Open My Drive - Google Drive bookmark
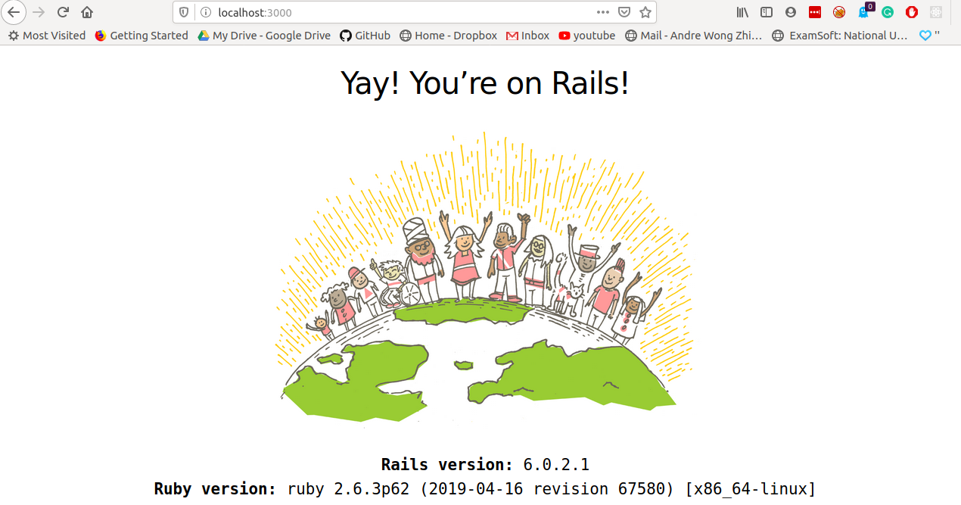Viewport: 961px width, 505px height. click(x=264, y=36)
